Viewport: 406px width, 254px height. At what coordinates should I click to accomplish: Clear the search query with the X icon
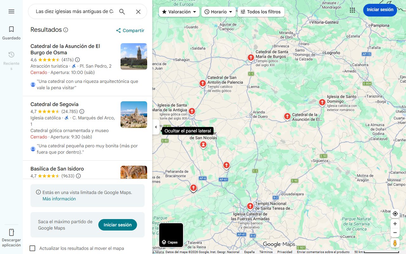point(138,11)
